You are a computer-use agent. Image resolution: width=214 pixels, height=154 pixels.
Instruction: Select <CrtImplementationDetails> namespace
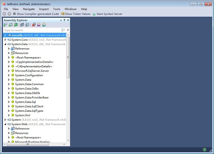pyautogui.click(x=34, y=66)
